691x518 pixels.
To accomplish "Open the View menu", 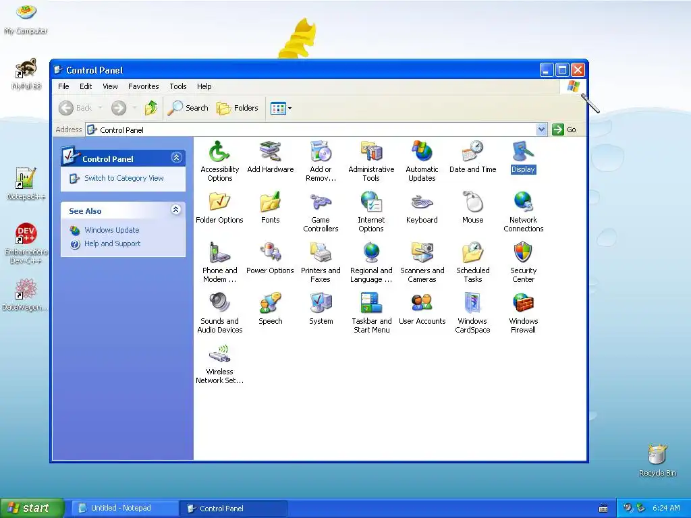I will click(x=110, y=86).
